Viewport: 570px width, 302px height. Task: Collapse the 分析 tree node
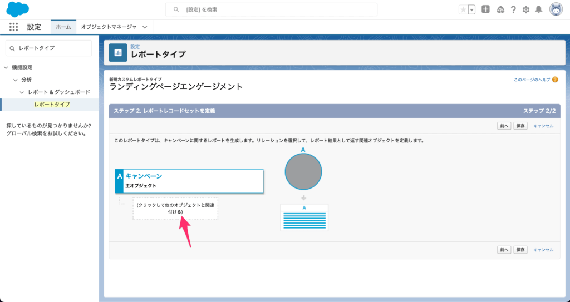click(x=15, y=80)
